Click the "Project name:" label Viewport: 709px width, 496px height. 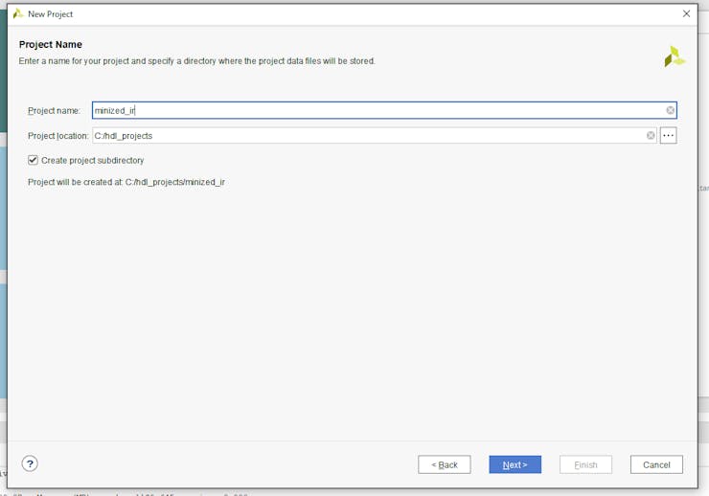tap(55, 111)
